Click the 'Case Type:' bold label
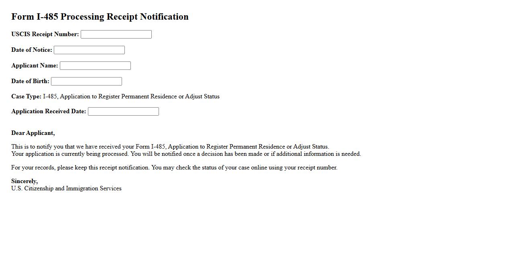 coord(26,97)
